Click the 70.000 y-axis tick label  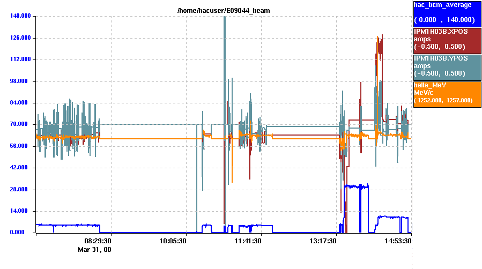(x=21, y=124)
